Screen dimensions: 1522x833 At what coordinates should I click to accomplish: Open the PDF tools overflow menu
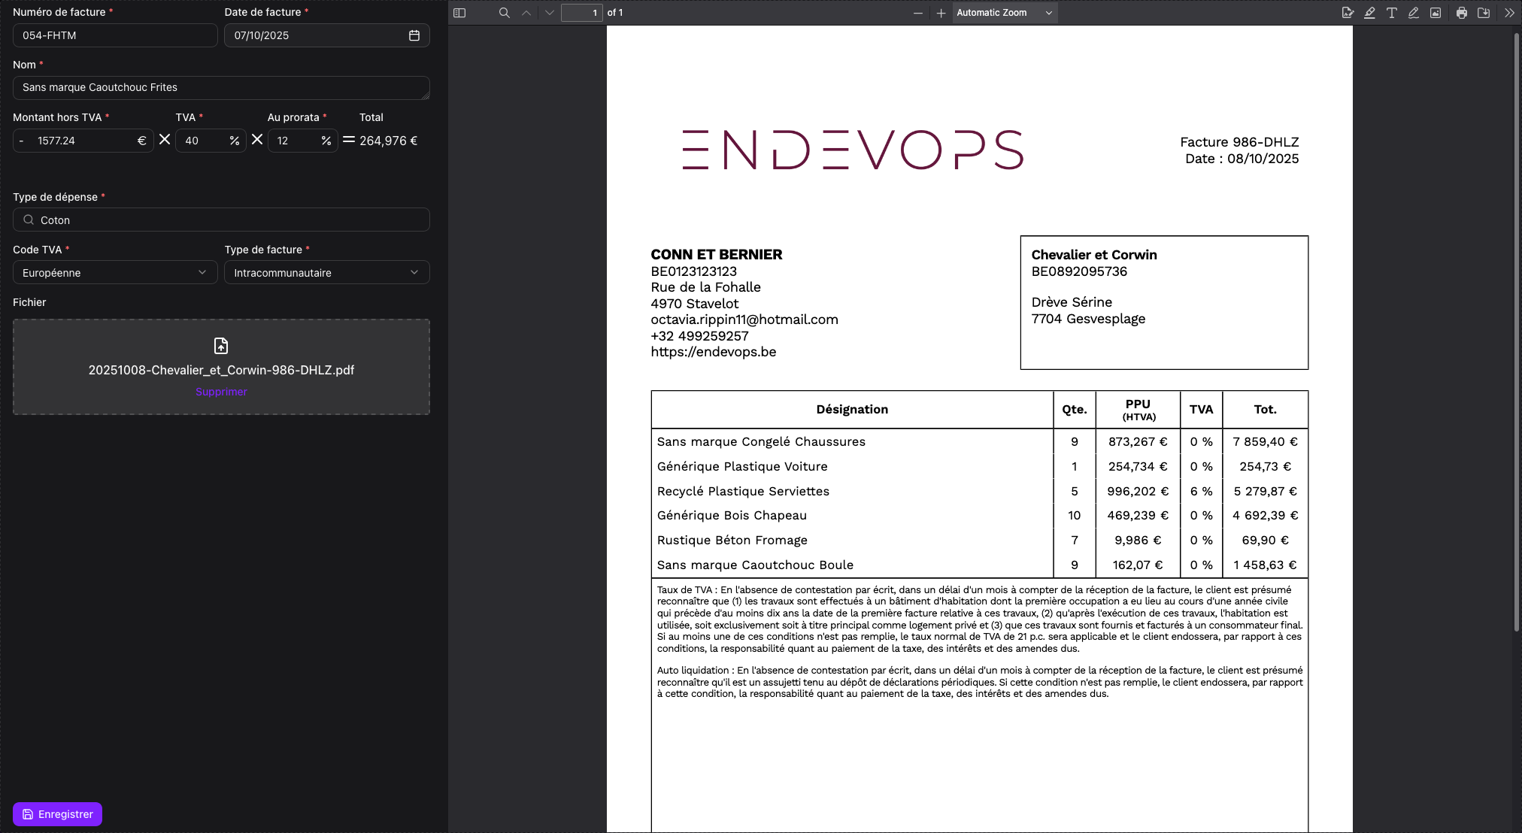click(x=1509, y=13)
